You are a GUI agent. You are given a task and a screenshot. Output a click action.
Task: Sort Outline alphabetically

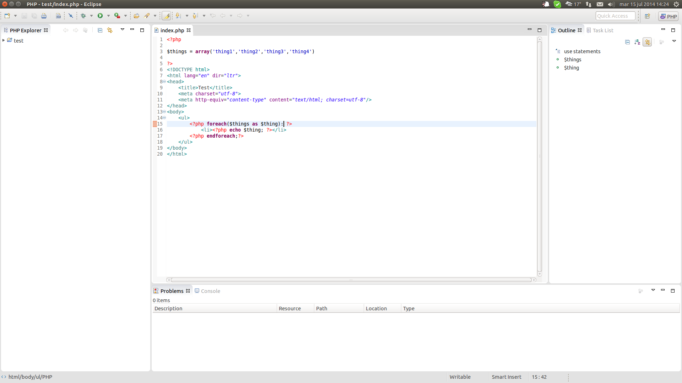[637, 42]
